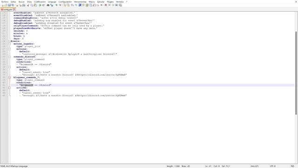The height and width of the screenshot is (168, 298).
Task: Open the Ventana menu
Action: coord(120,2)
